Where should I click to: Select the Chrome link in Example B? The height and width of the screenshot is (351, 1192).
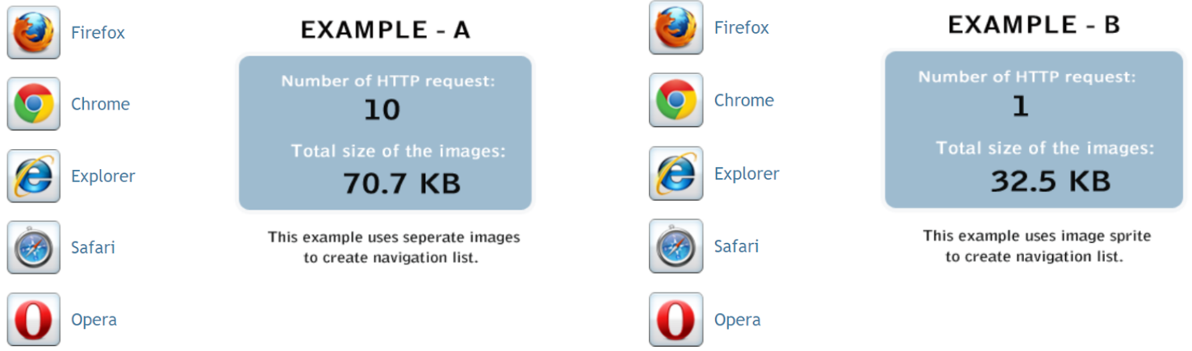(744, 101)
